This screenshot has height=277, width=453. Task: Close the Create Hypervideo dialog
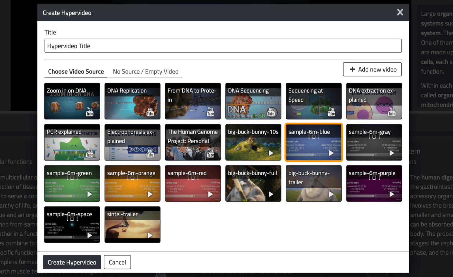click(x=400, y=12)
